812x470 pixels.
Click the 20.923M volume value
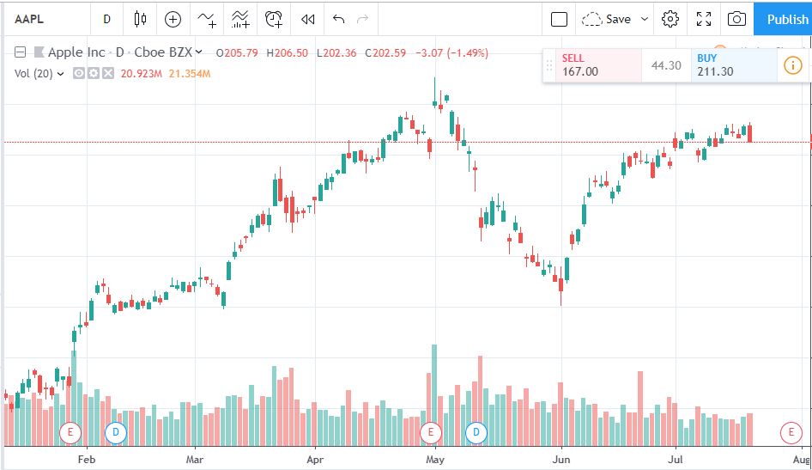click(x=142, y=74)
